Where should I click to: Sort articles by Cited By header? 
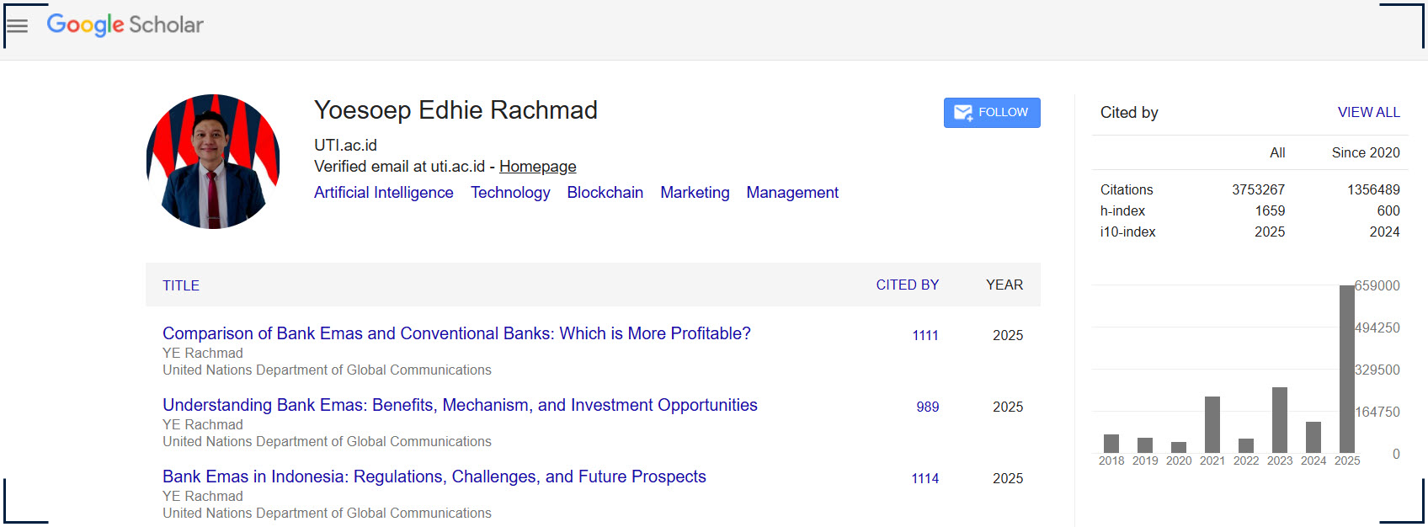(x=907, y=285)
